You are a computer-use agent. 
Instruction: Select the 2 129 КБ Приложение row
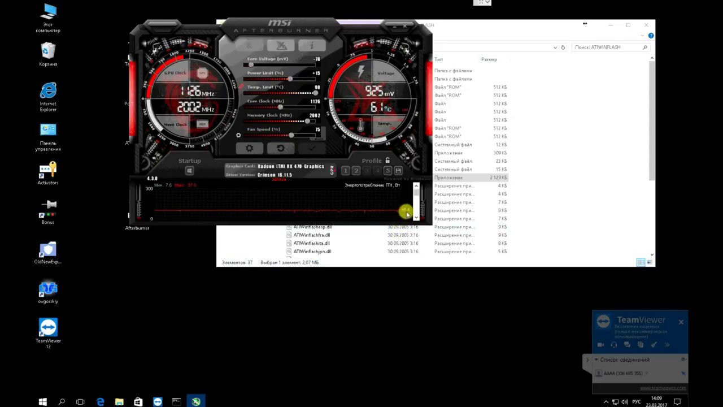click(x=471, y=177)
